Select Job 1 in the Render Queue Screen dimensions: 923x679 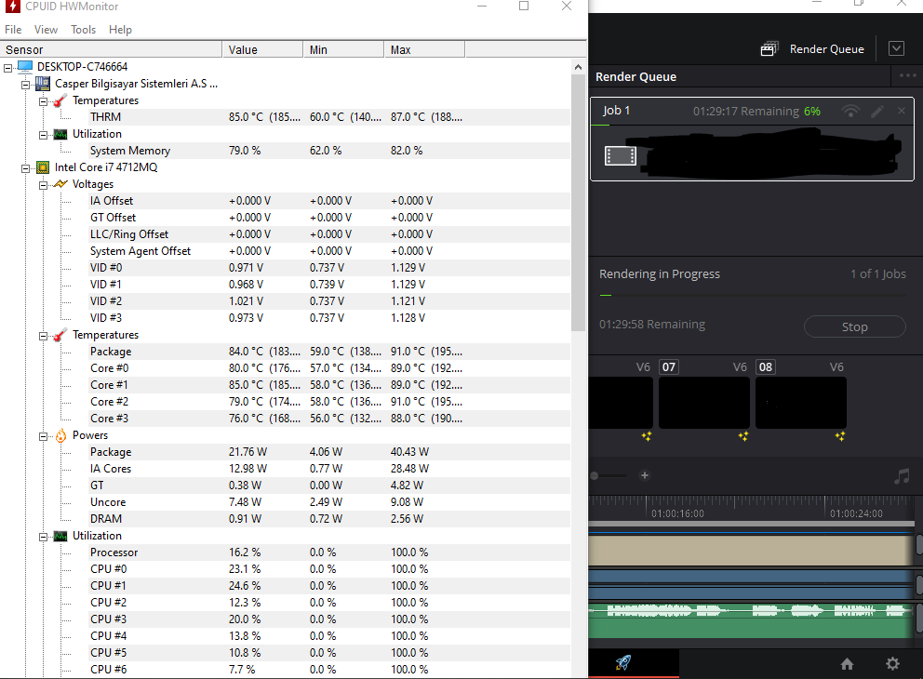click(x=752, y=139)
